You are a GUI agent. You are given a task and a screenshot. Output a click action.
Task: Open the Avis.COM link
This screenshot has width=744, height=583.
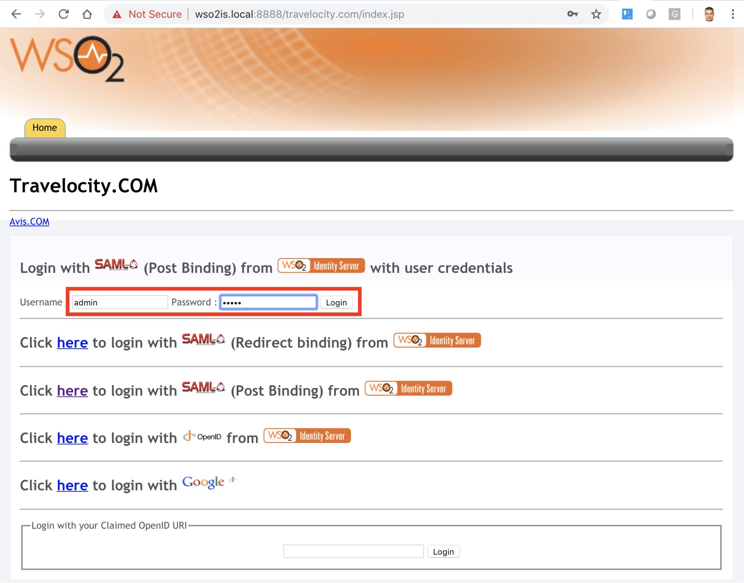29,221
